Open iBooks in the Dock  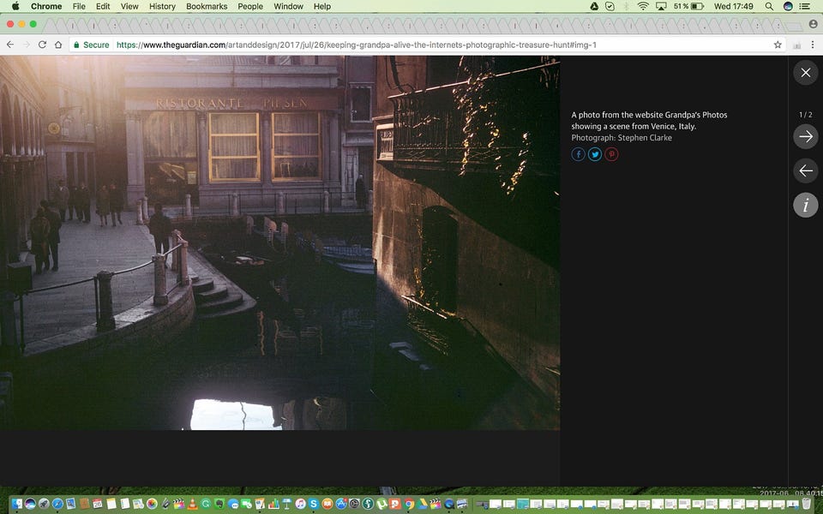327,504
